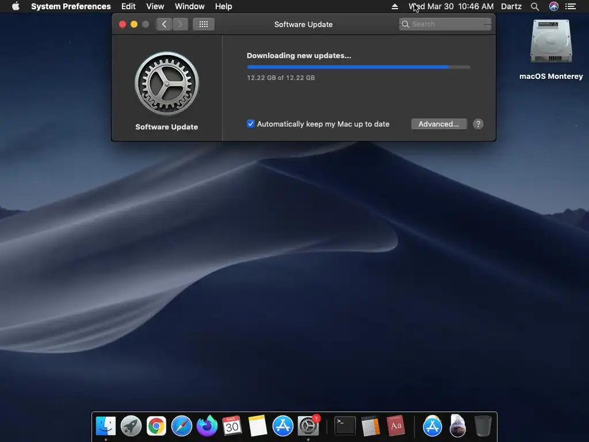The height and width of the screenshot is (442, 589).
Task: Click the blue download progress bar
Action: point(358,67)
